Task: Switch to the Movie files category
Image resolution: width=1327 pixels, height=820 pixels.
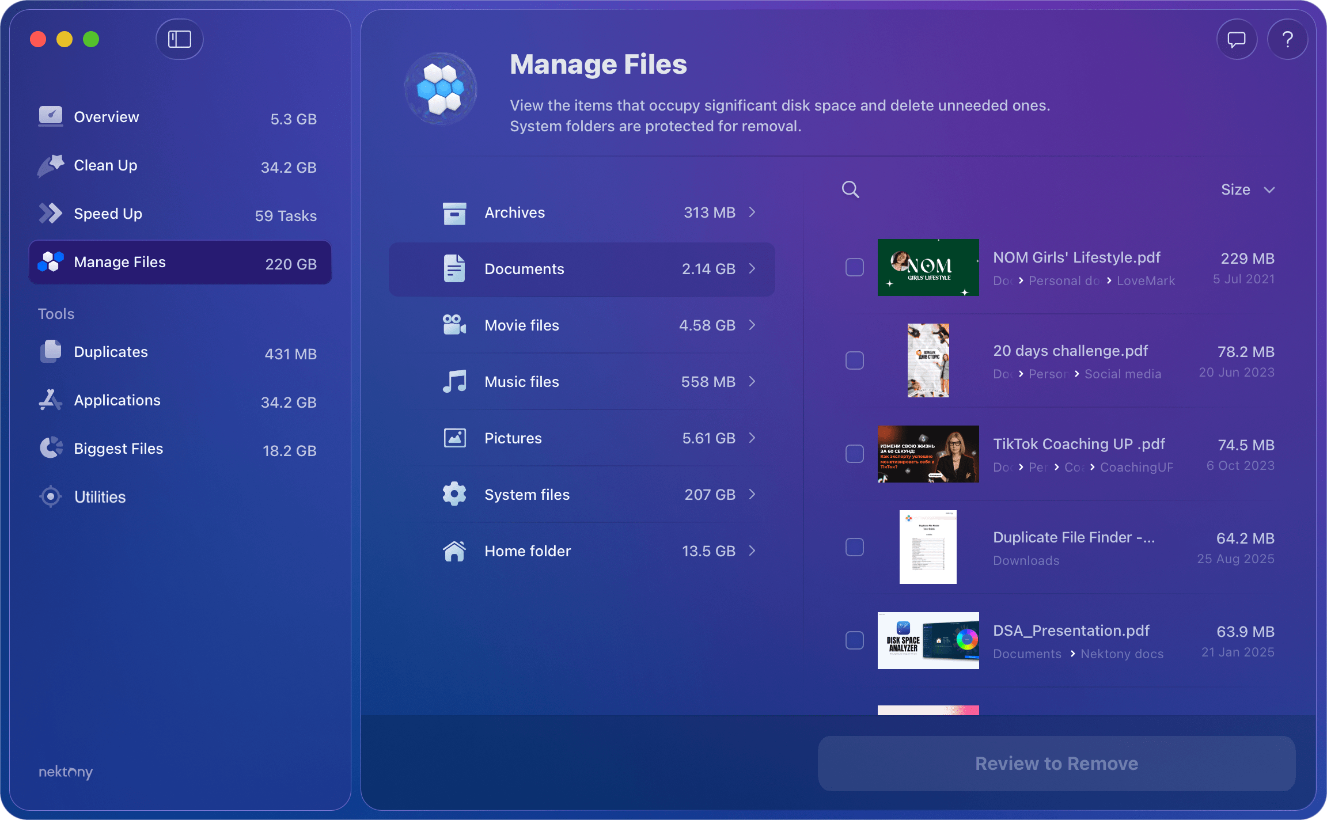Action: [x=582, y=325]
